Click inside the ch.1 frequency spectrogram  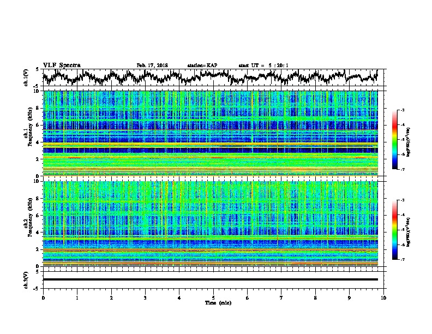[210, 133]
